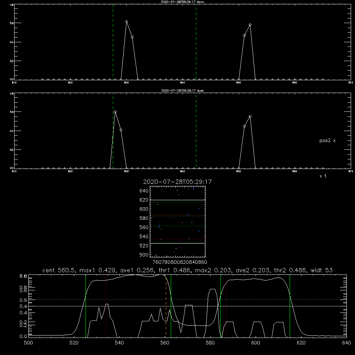Click the 580 y-axis label of scatter plot
The width and height of the screenshot is (355, 355).
click(144, 218)
